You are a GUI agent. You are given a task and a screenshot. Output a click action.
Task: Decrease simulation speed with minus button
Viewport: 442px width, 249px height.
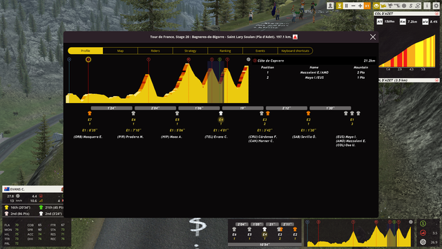click(x=353, y=6)
